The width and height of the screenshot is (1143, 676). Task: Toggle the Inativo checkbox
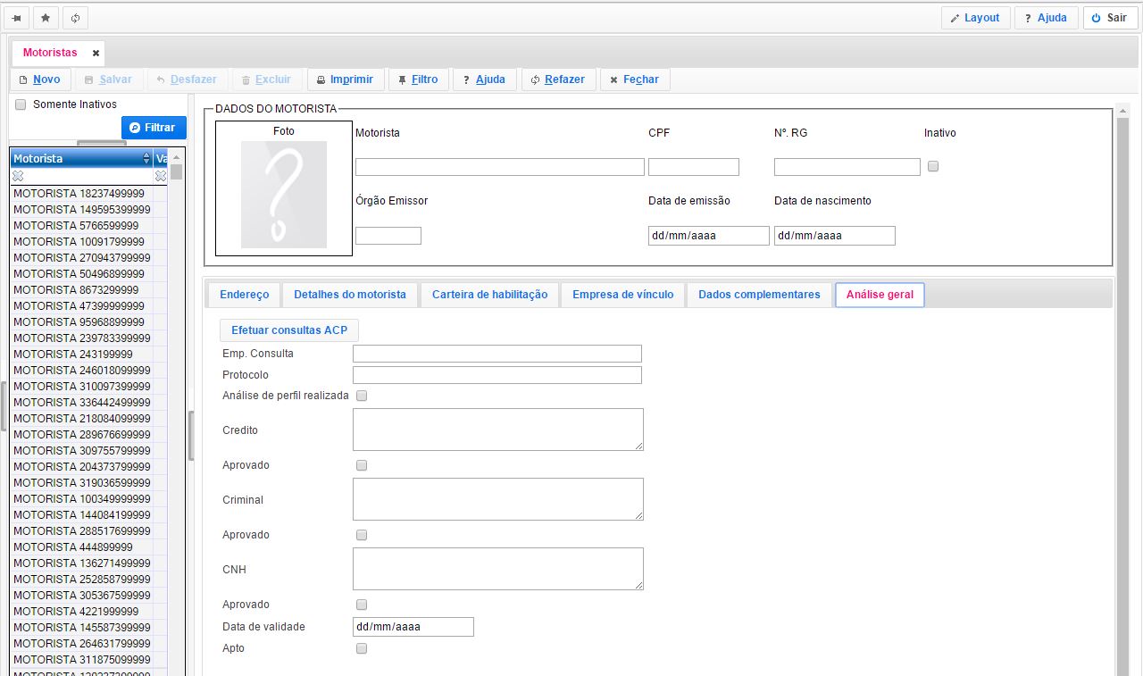pos(933,166)
